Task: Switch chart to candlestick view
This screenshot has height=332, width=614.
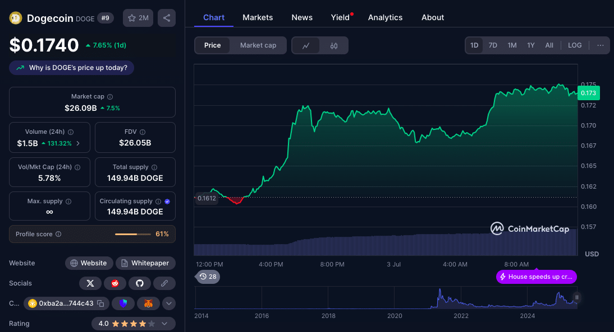Action: click(333, 46)
